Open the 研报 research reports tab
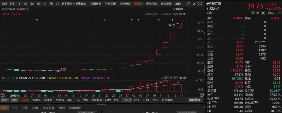 click(x=35, y=108)
